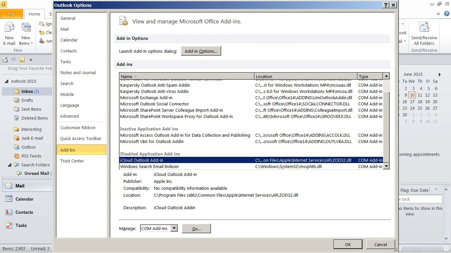451x253 pixels.
Task: Open the Drafts folder
Action: [x=27, y=100]
